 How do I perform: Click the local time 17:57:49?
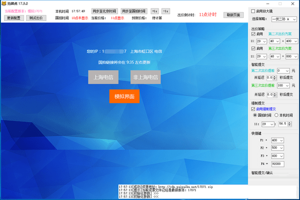click(x=78, y=11)
